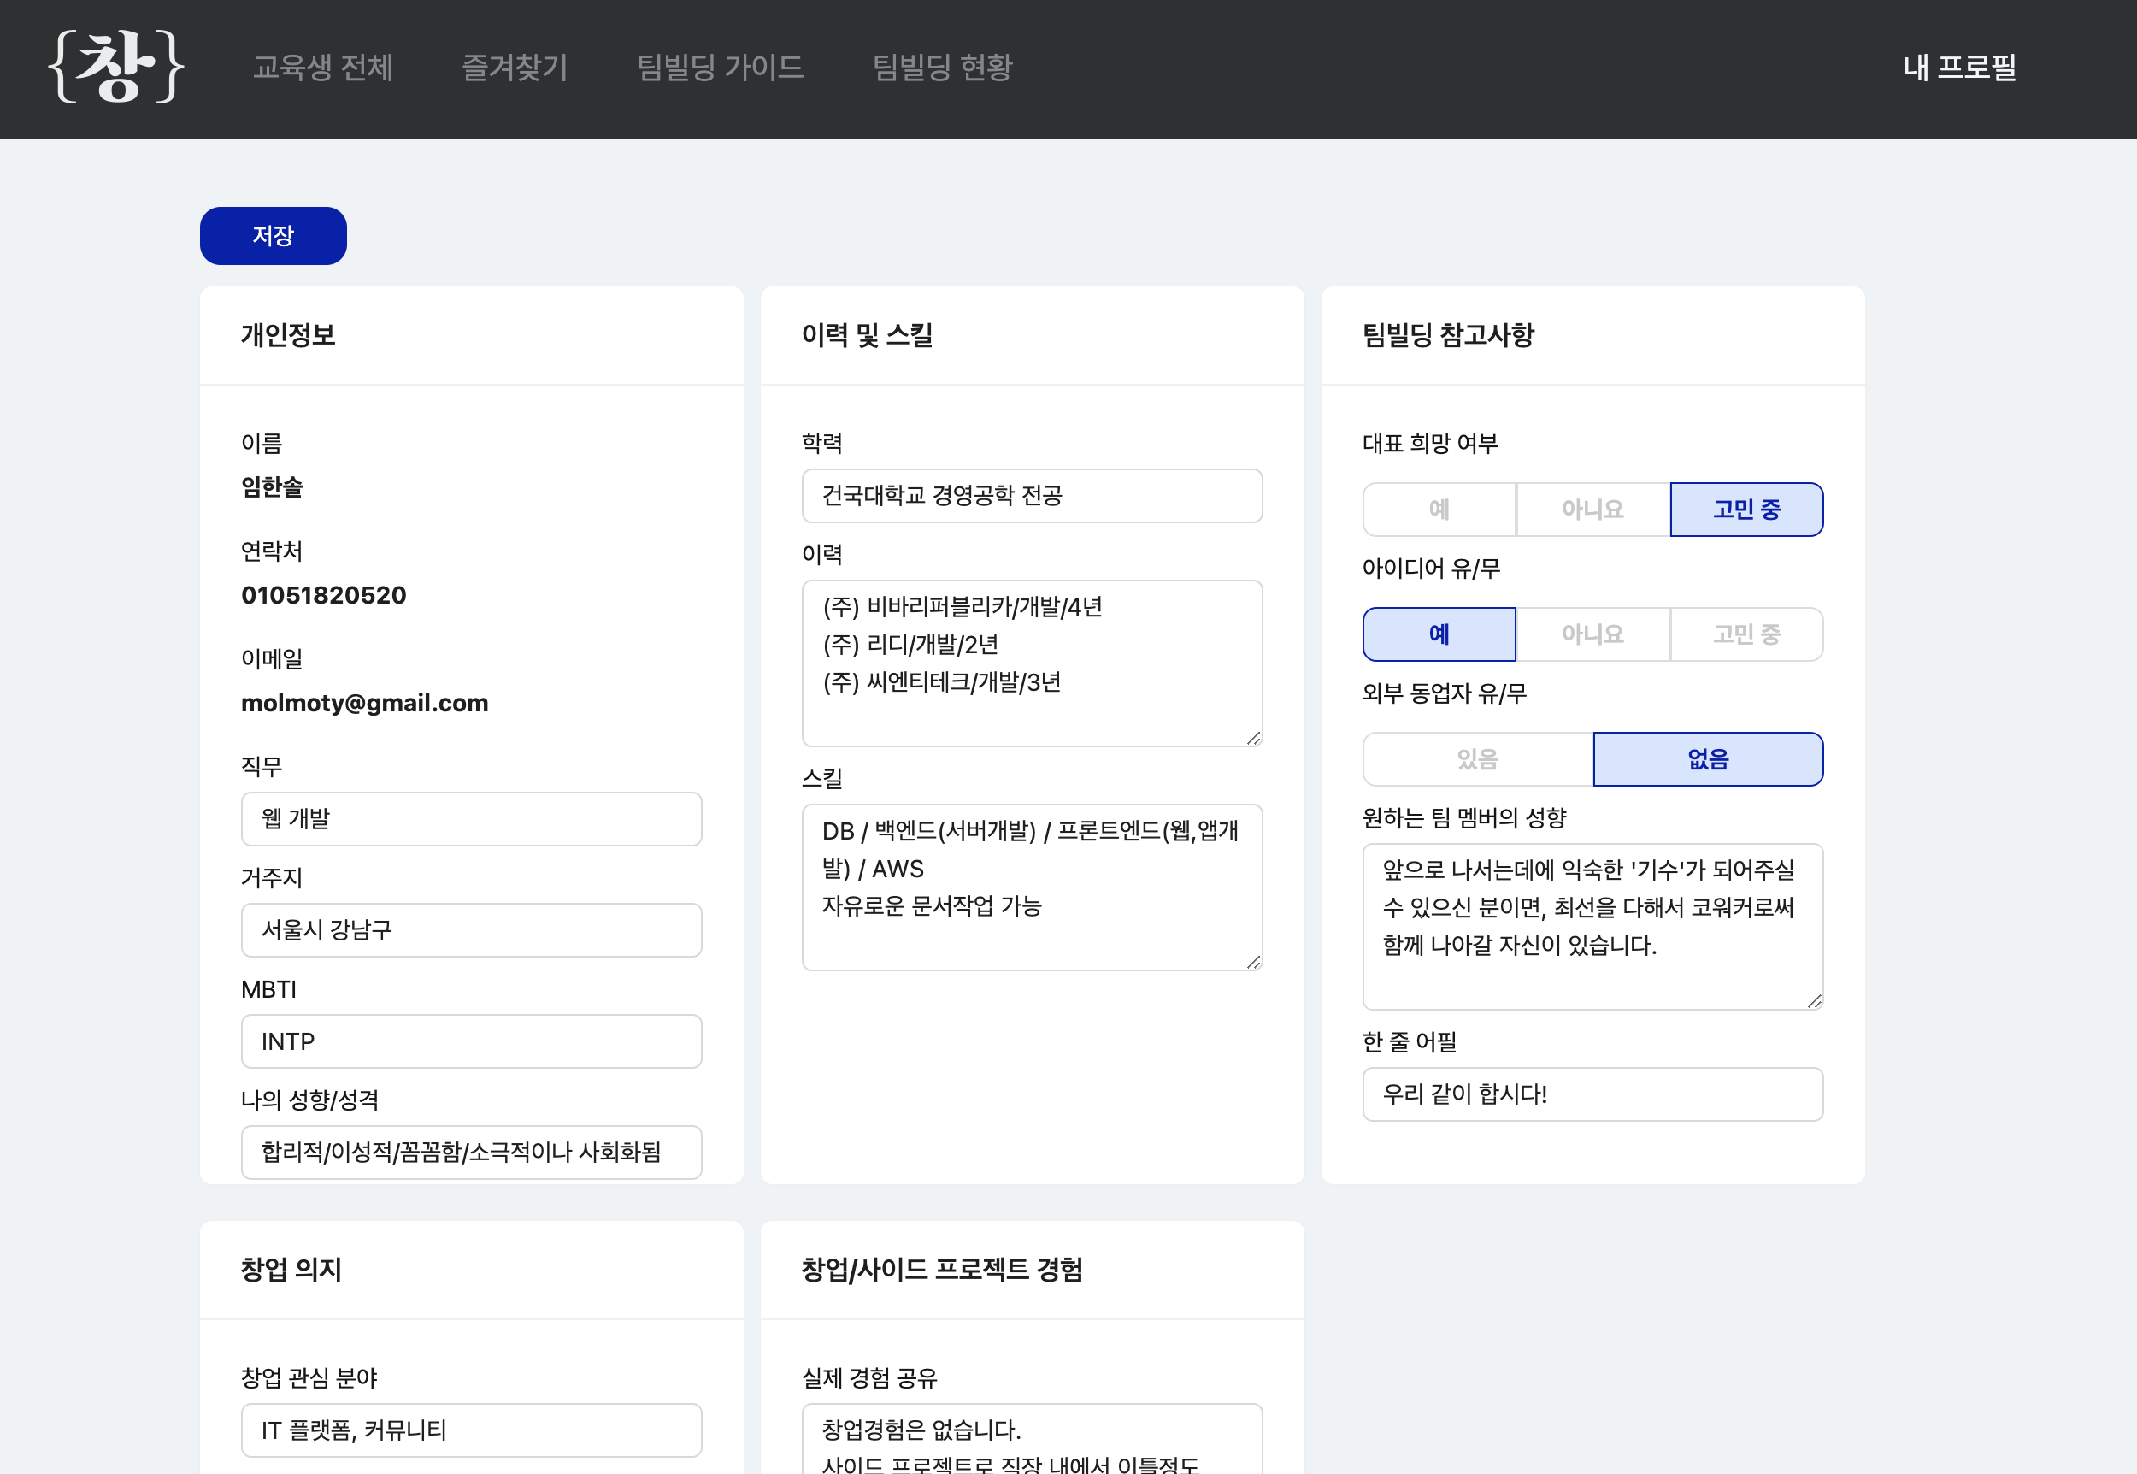Choose 고민 중 for 대표 희망 여부
This screenshot has width=2137, height=1474.
tap(1746, 509)
